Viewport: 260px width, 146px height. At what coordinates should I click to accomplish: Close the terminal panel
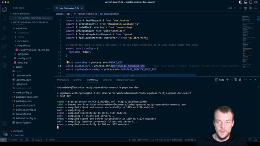coord(256,80)
